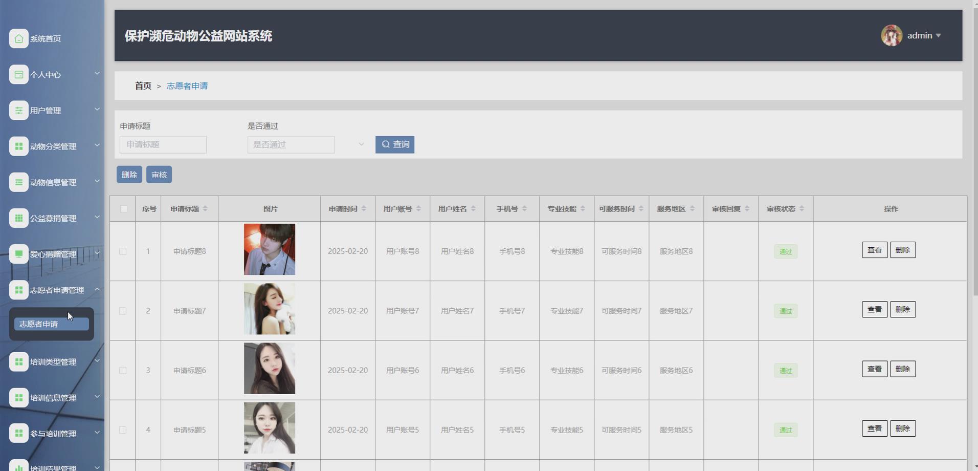
Task: Click the 个人中心 sidebar icon
Action: click(x=19, y=74)
